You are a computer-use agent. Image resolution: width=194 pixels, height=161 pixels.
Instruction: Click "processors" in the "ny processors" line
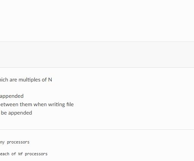pos(18,142)
